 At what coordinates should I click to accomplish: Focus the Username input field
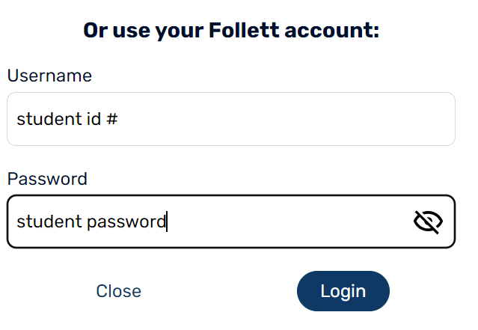[x=230, y=119]
